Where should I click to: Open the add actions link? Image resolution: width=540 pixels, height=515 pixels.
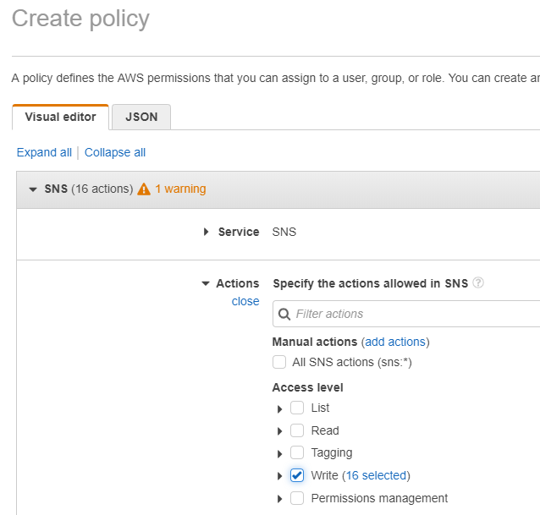coord(395,342)
